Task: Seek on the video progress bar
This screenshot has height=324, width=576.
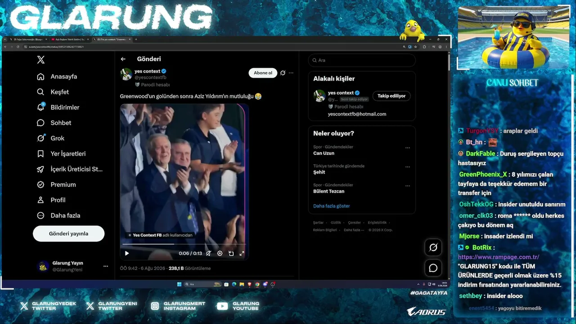Action: (184, 244)
